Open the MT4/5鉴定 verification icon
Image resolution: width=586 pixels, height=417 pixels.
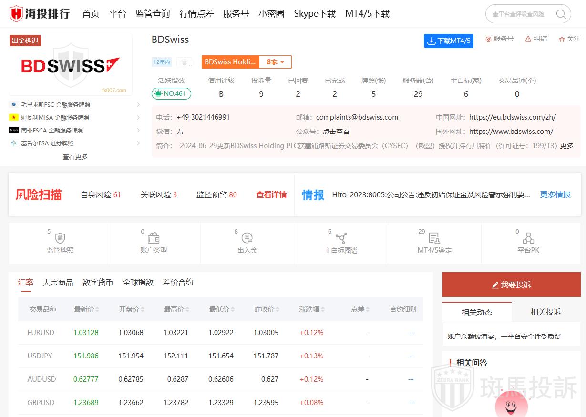pyautogui.click(x=434, y=238)
